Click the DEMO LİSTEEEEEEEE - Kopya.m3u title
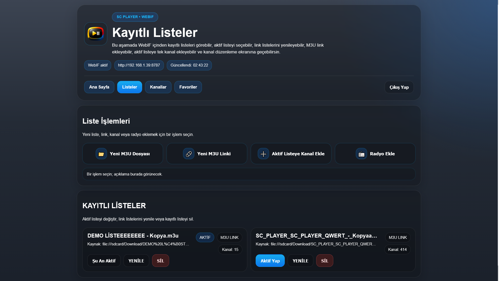Viewport: 499px width, 281px height. tap(133, 236)
